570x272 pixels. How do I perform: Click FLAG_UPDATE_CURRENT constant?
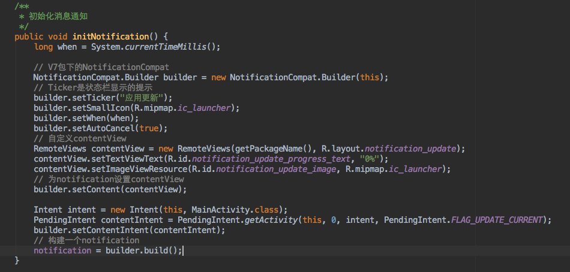(x=497, y=220)
